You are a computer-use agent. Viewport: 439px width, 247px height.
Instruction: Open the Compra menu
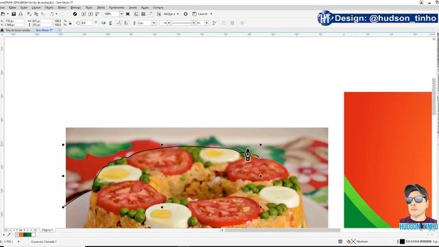[x=158, y=8]
